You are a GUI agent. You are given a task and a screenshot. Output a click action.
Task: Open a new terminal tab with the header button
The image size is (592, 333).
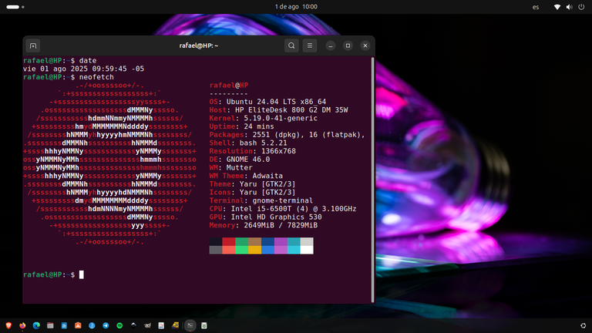tap(33, 45)
